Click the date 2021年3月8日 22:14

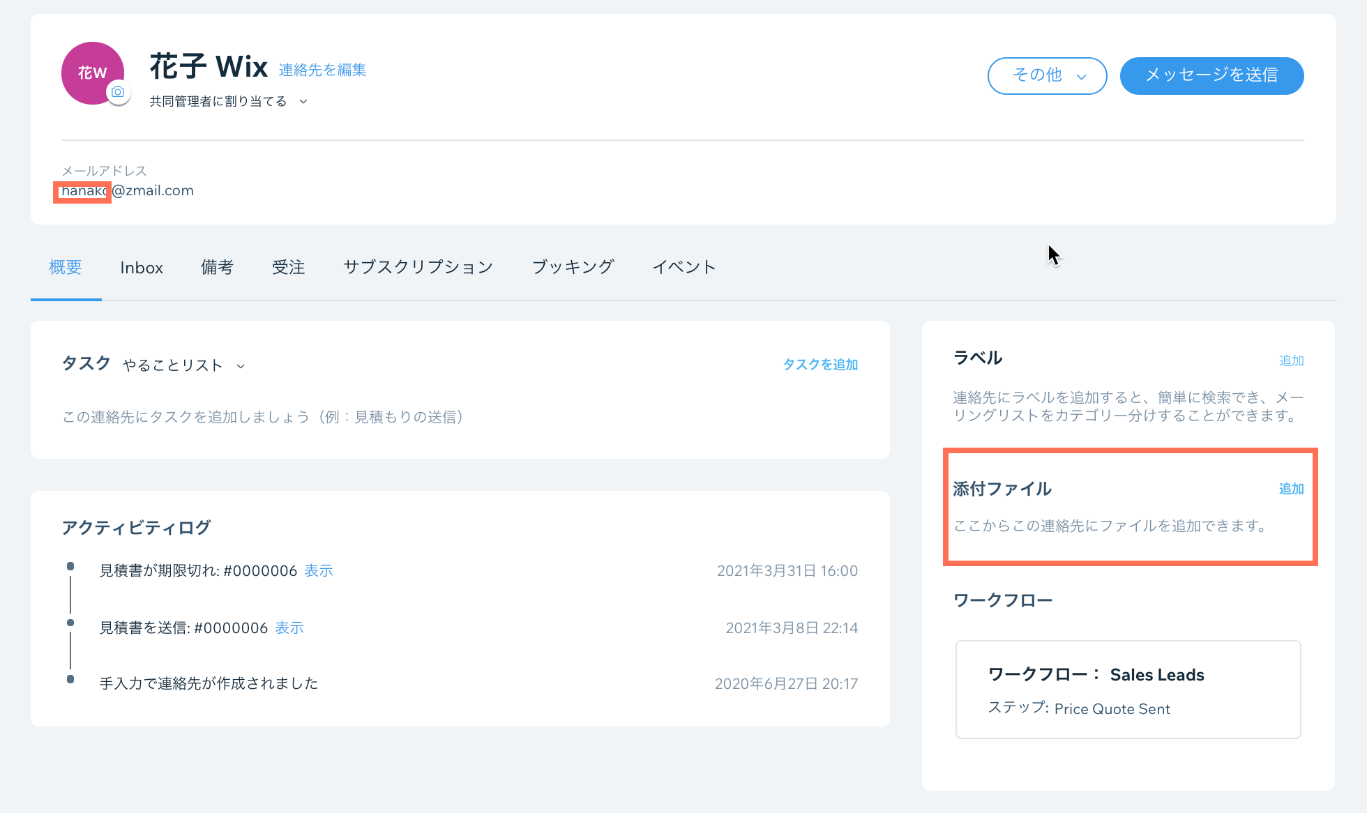(x=792, y=628)
